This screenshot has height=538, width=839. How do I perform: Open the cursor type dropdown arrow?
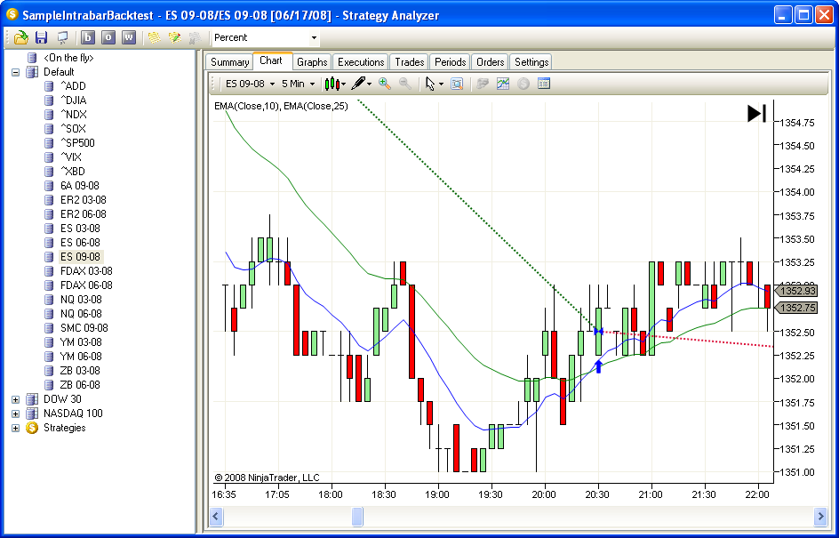[441, 84]
